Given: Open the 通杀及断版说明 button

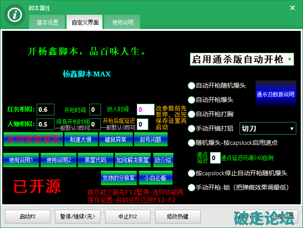Looking at the screenshot, I should [x=276, y=94].
